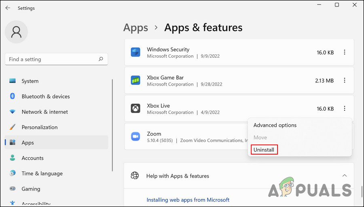Open the three-dot menu for Xbox Live
Image resolution: width=364 pixels, height=207 pixels.
pyautogui.click(x=345, y=109)
